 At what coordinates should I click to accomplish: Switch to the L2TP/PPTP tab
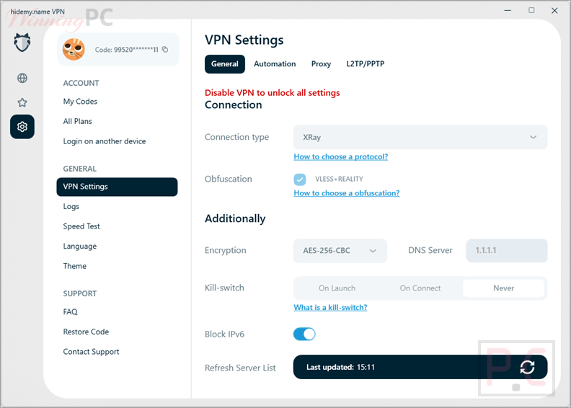pyautogui.click(x=366, y=63)
